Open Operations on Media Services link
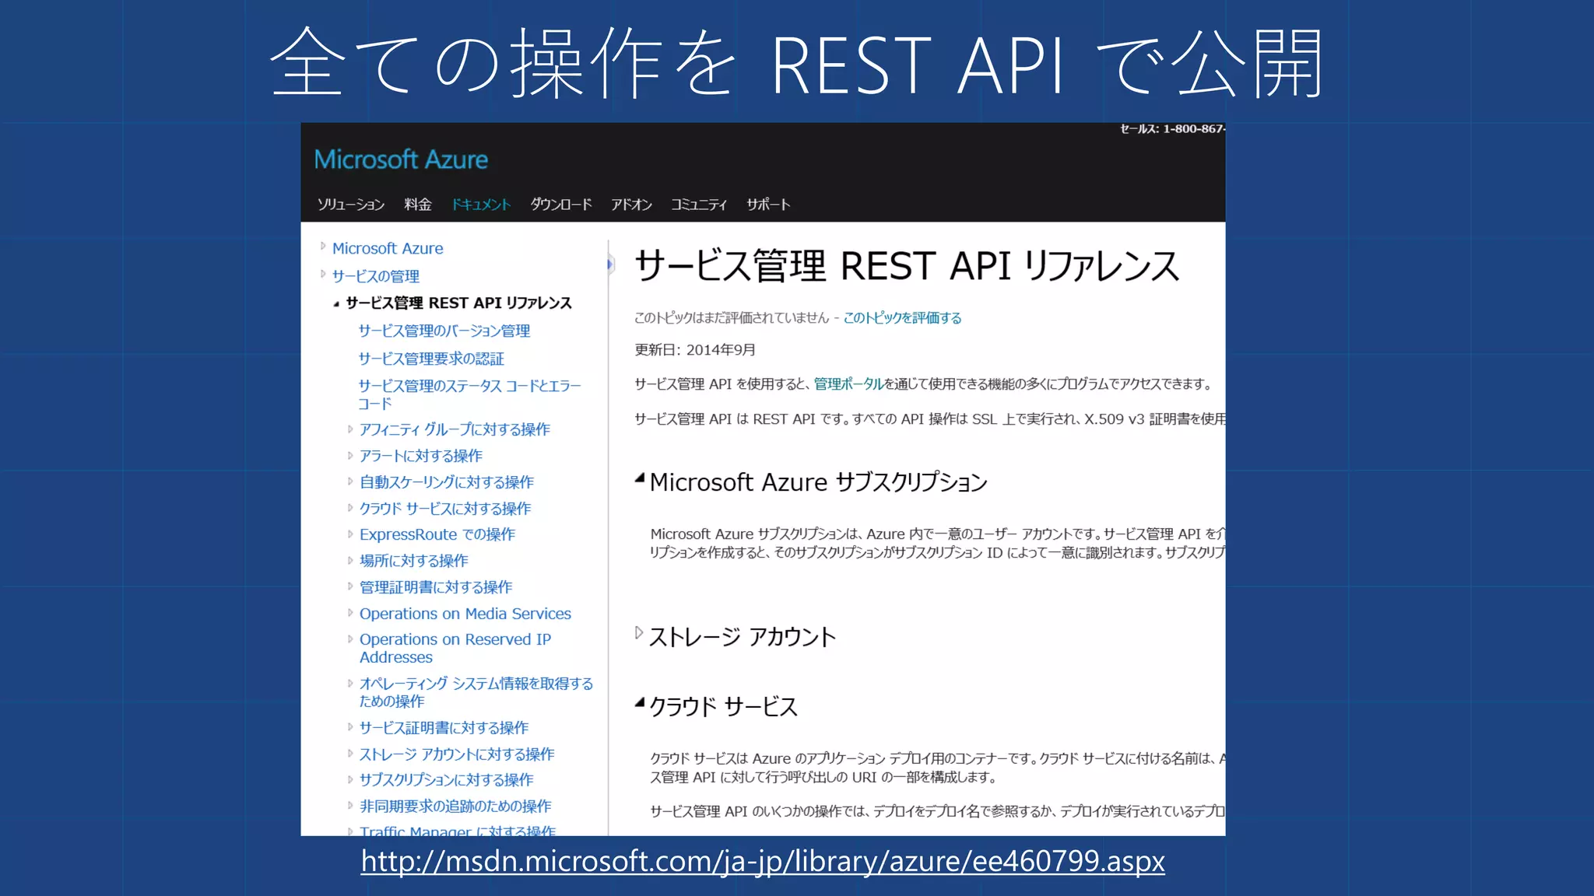Viewport: 1594px width, 896px height. (465, 614)
